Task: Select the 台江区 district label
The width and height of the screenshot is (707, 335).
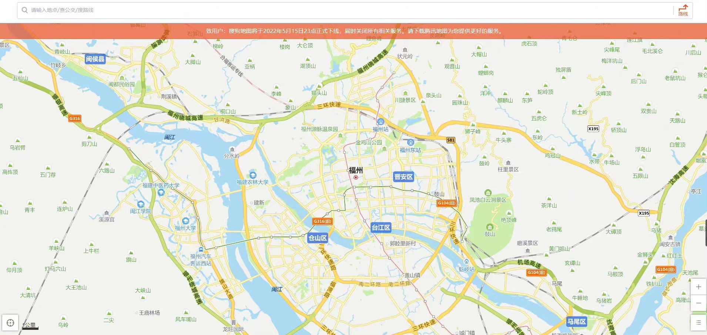Action: [x=381, y=228]
